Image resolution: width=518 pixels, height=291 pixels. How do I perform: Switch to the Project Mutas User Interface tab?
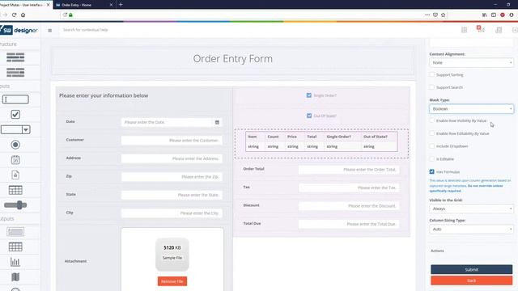tap(25, 5)
